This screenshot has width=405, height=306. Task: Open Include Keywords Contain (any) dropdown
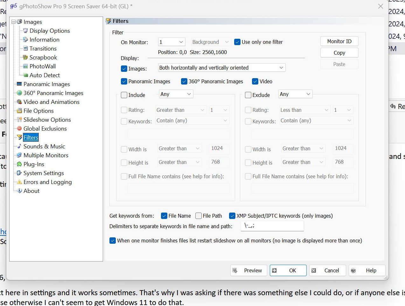click(192, 121)
